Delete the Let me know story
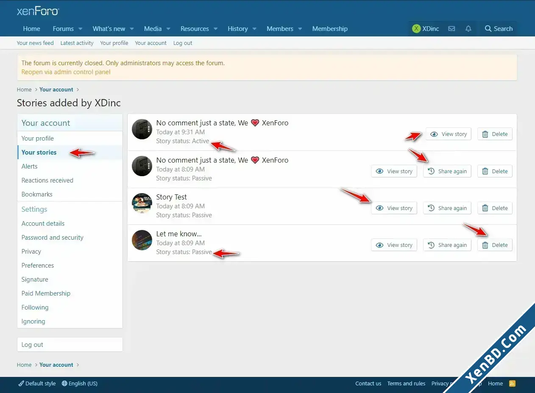 coord(495,245)
